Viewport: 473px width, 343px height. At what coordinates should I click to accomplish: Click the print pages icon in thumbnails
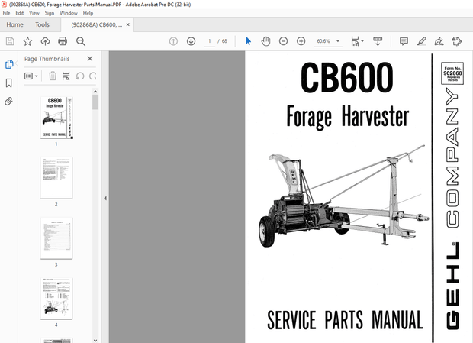click(66, 76)
